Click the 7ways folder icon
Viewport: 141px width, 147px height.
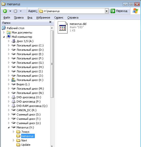18,132
